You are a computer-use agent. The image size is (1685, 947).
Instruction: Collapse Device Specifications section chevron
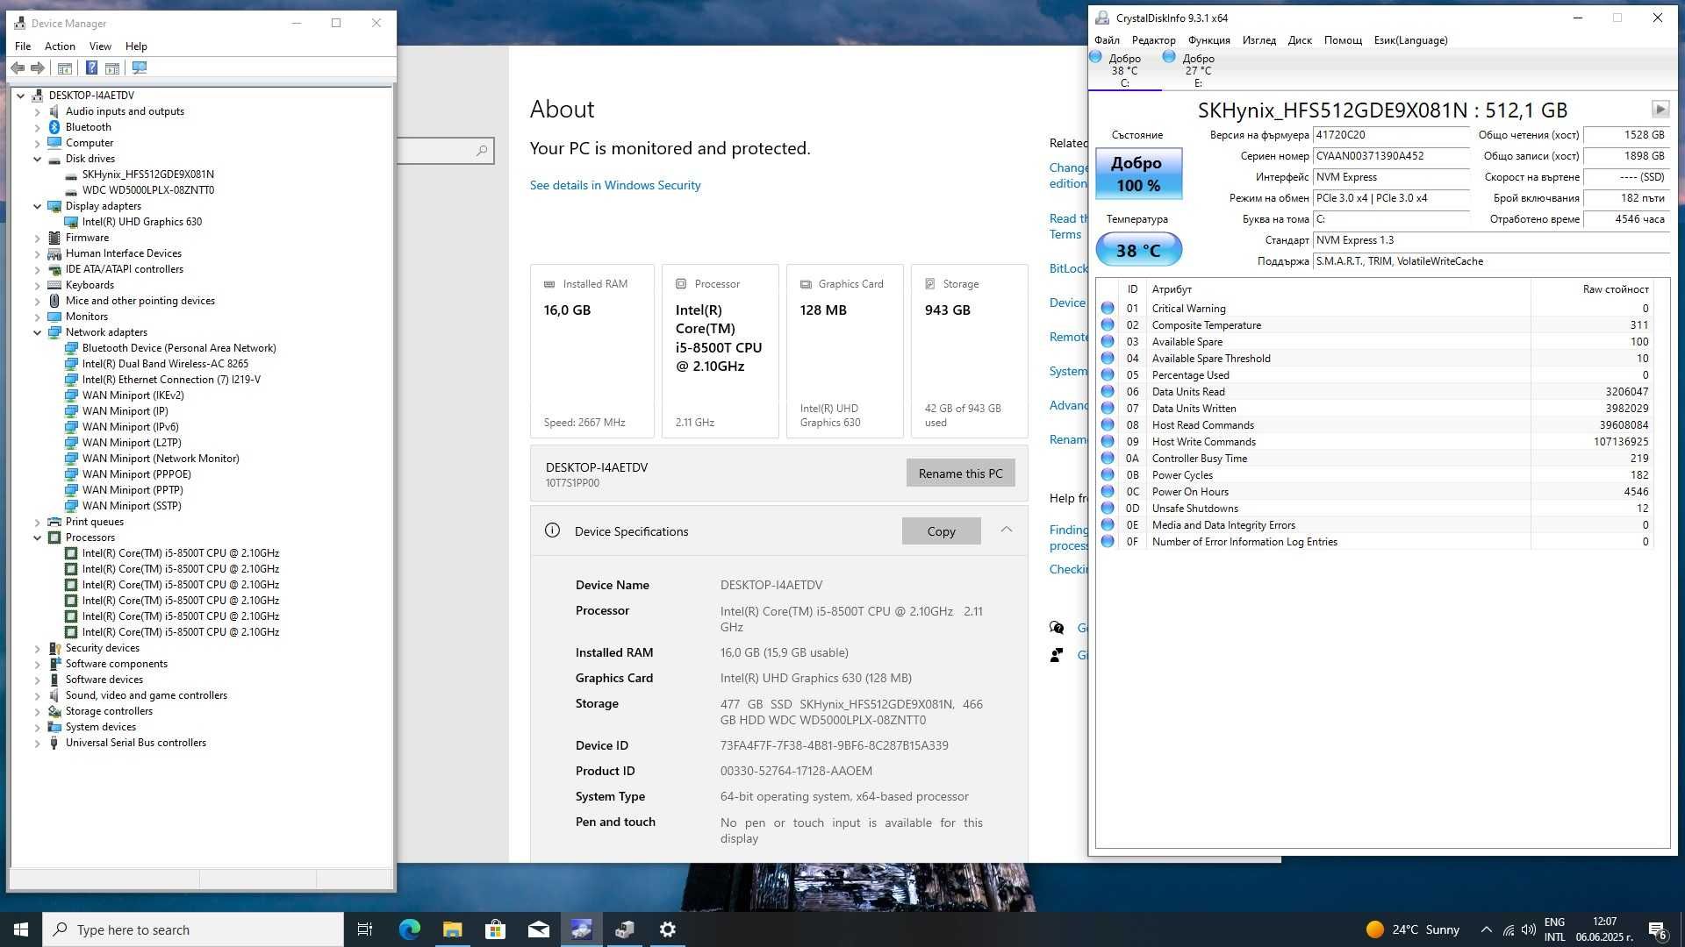point(1007,530)
